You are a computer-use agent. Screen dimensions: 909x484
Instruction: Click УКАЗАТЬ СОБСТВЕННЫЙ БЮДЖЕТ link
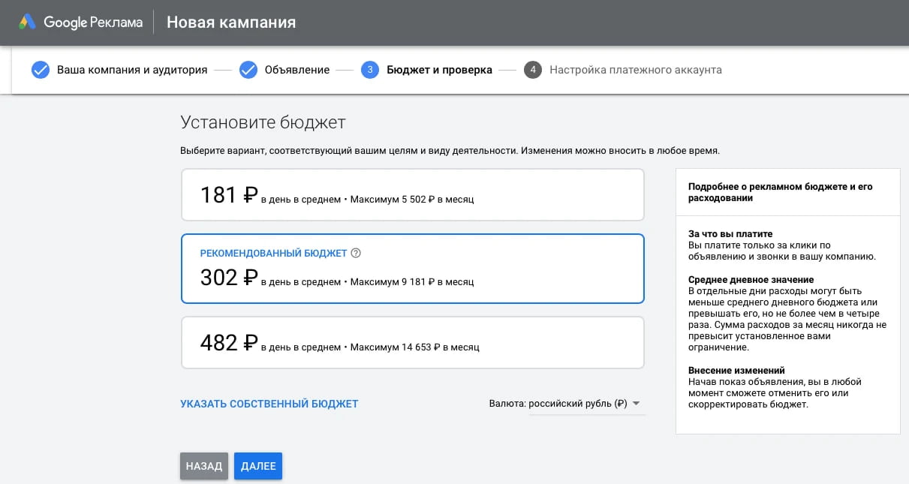pos(269,403)
